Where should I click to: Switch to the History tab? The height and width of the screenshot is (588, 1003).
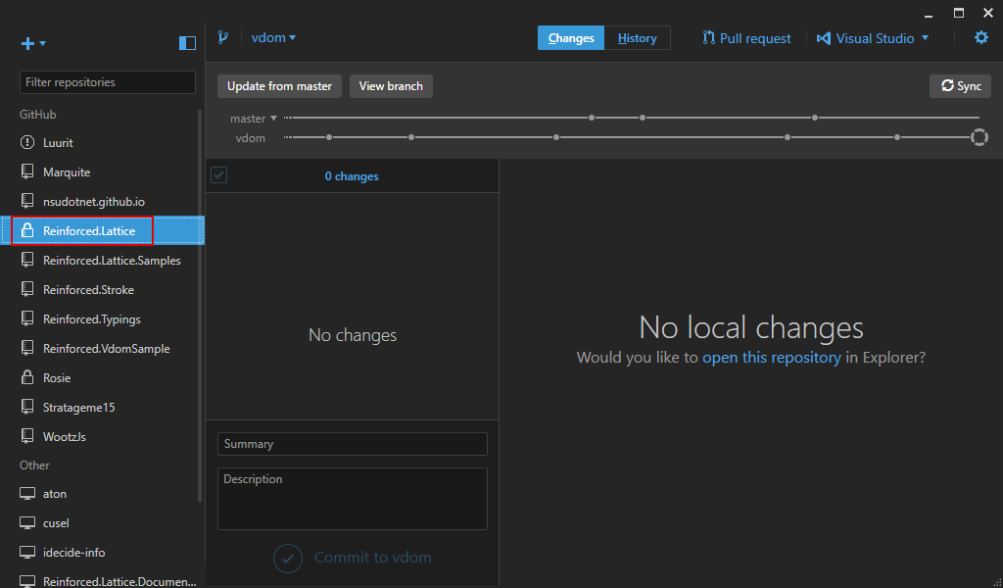point(637,38)
